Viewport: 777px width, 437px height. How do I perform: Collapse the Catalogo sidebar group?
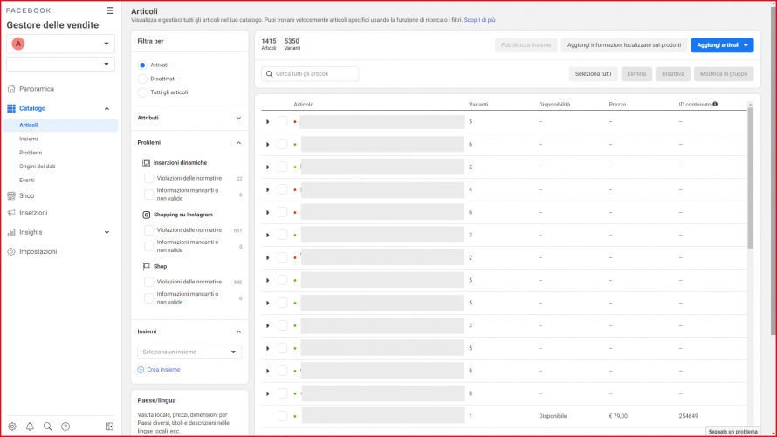[107, 108]
